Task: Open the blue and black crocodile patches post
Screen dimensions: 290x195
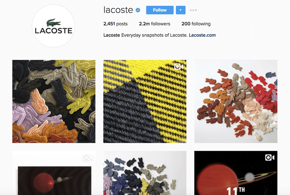Action: point(145,173)
